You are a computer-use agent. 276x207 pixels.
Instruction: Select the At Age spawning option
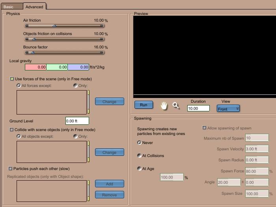pos(139,169)
